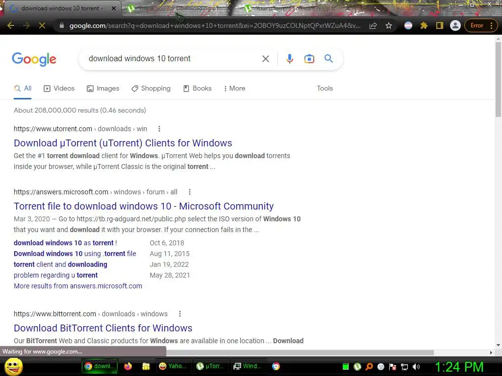The image size is (502, 376).
Task: Switch to the 'Yaho...' taskbar window
Action: click(173, 366)
